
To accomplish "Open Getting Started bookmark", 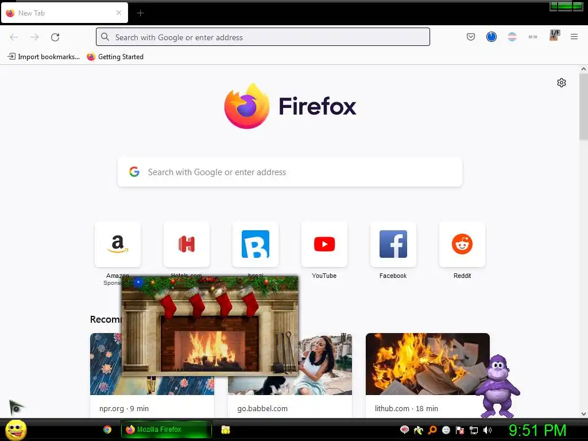I will point(115,57).
